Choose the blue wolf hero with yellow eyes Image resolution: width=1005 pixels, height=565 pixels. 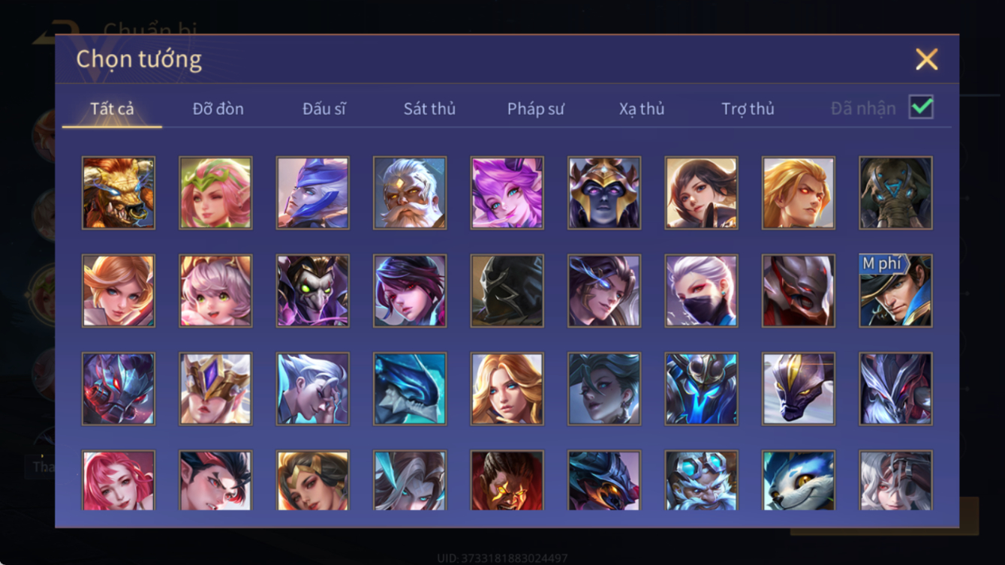(799, 480)
